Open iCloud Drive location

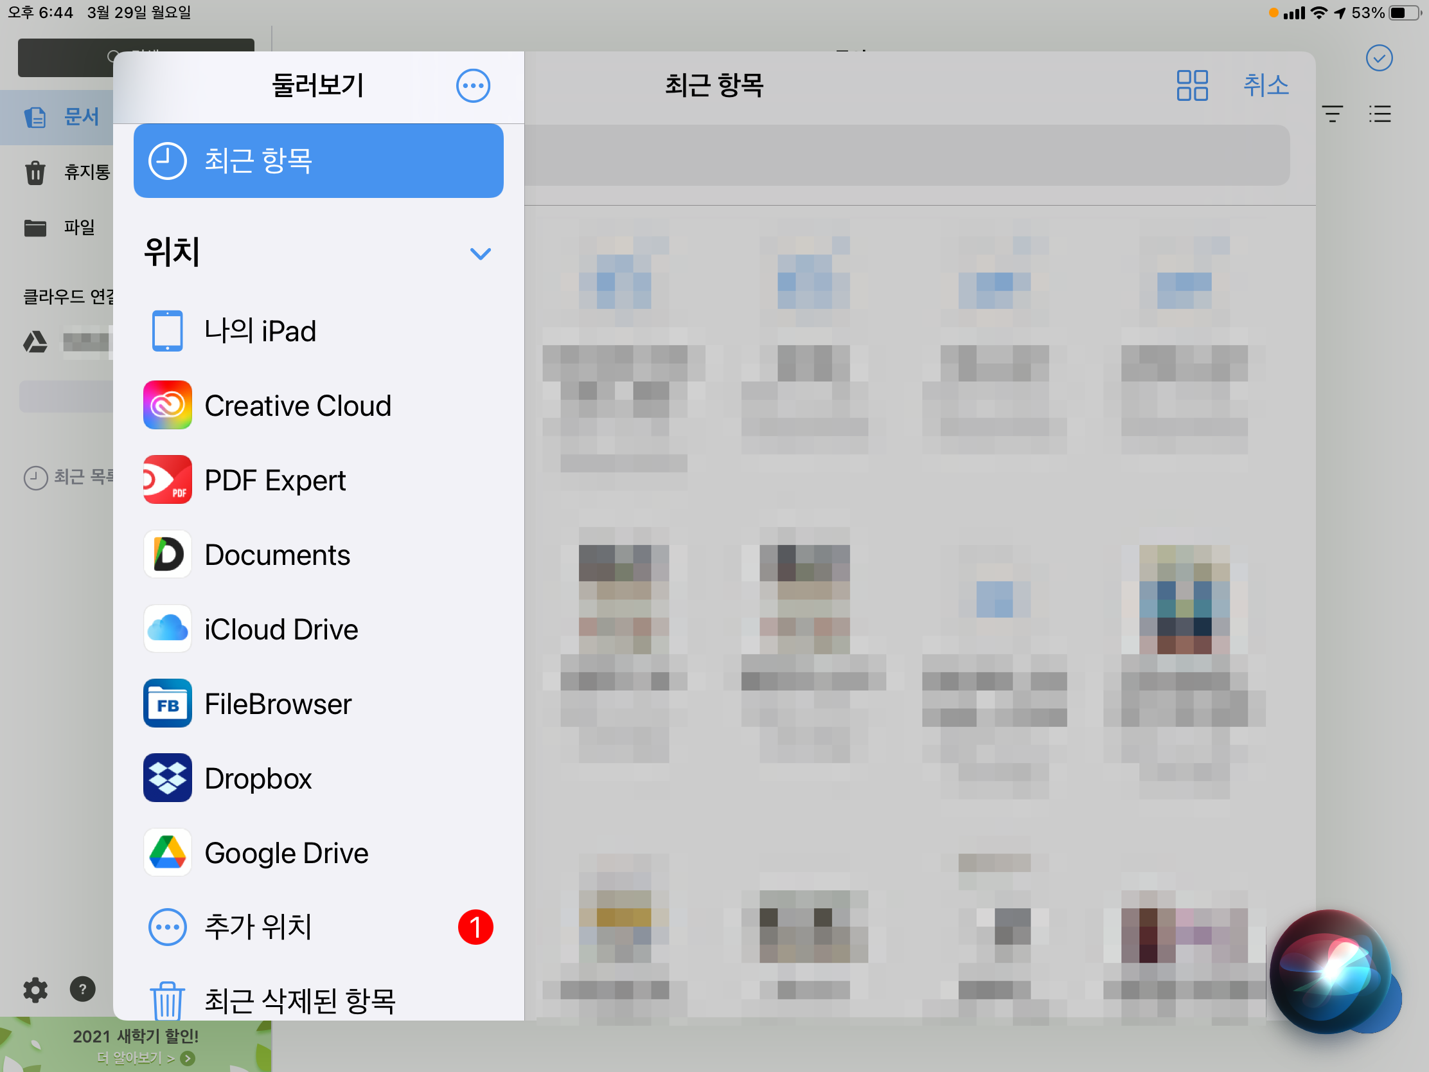click(280, 629)
